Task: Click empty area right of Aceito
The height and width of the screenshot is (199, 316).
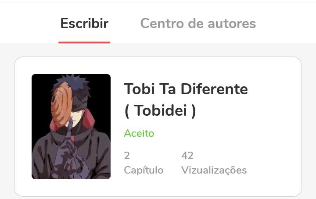Action: click(222, 133)
